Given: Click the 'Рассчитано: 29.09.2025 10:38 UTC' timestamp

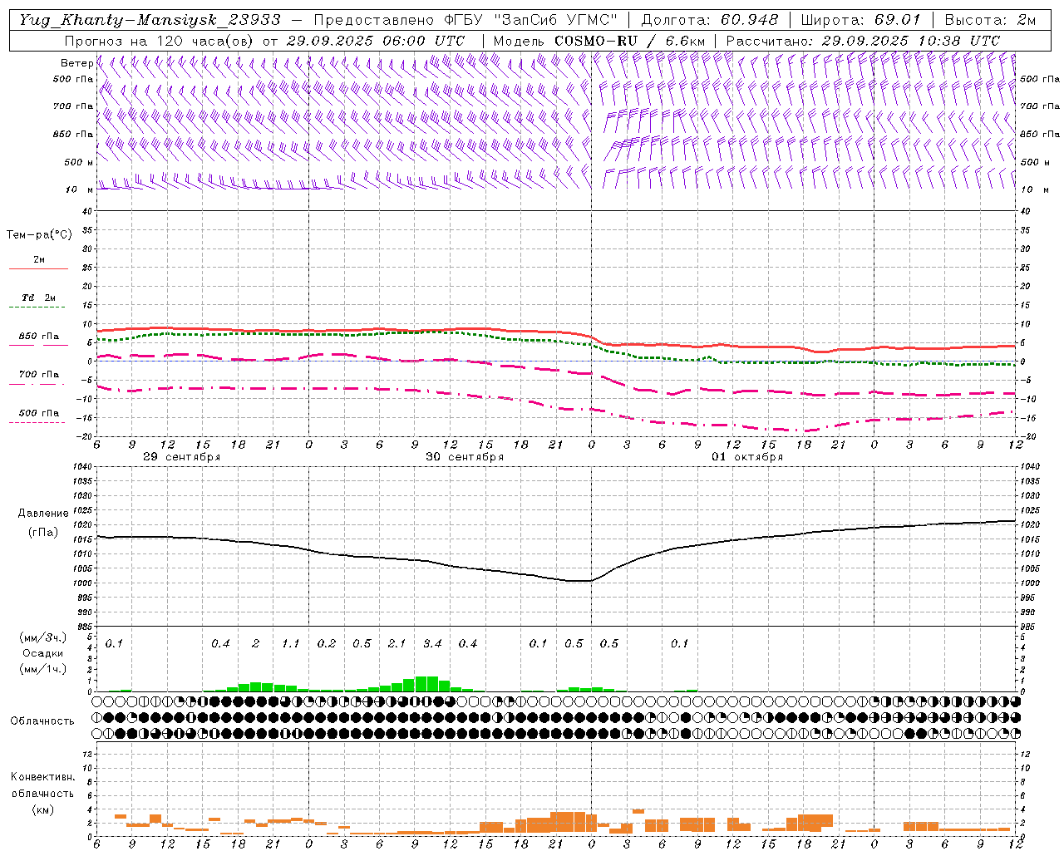Looking at the screenshot, I should tap(863, 41).
